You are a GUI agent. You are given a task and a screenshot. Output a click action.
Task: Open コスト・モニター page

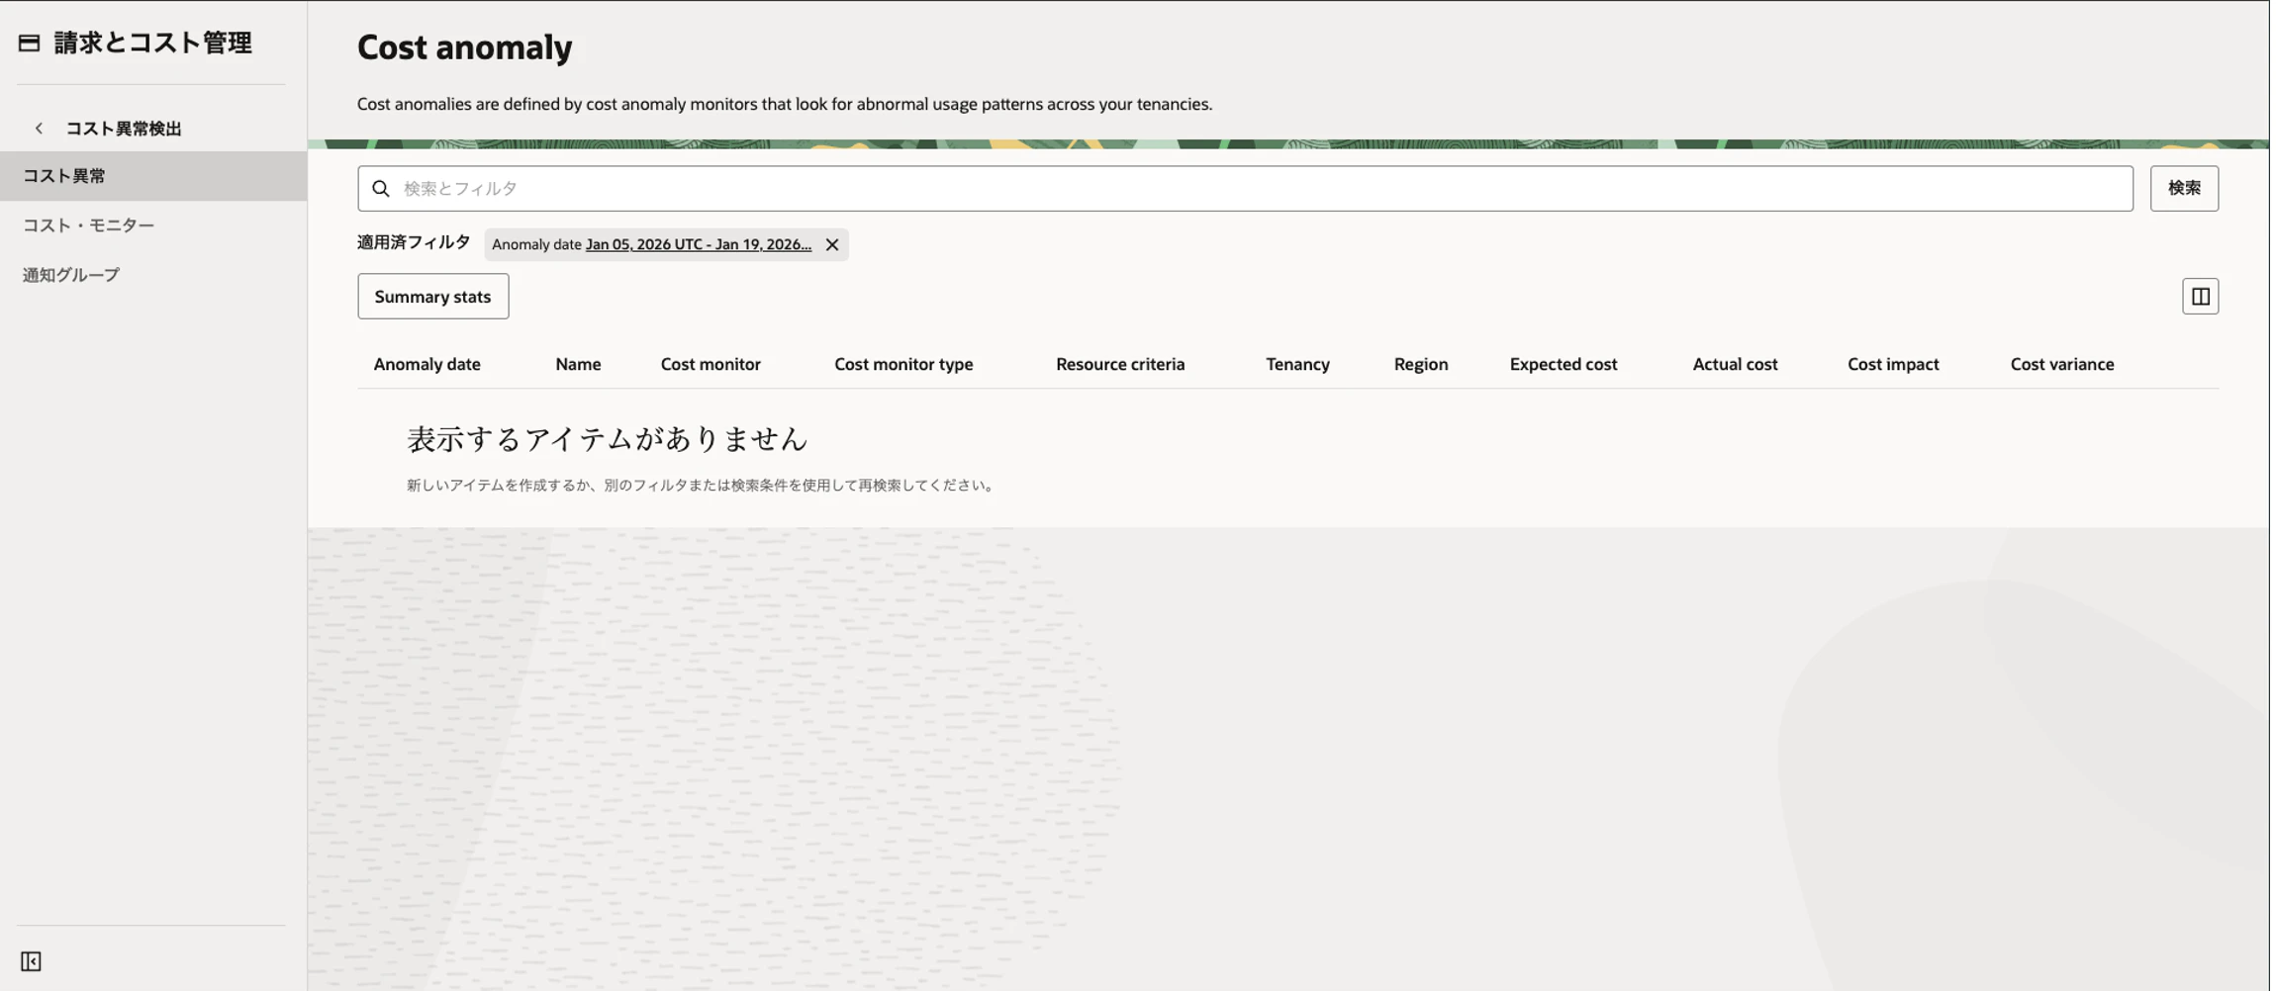[x=88, y=225]
